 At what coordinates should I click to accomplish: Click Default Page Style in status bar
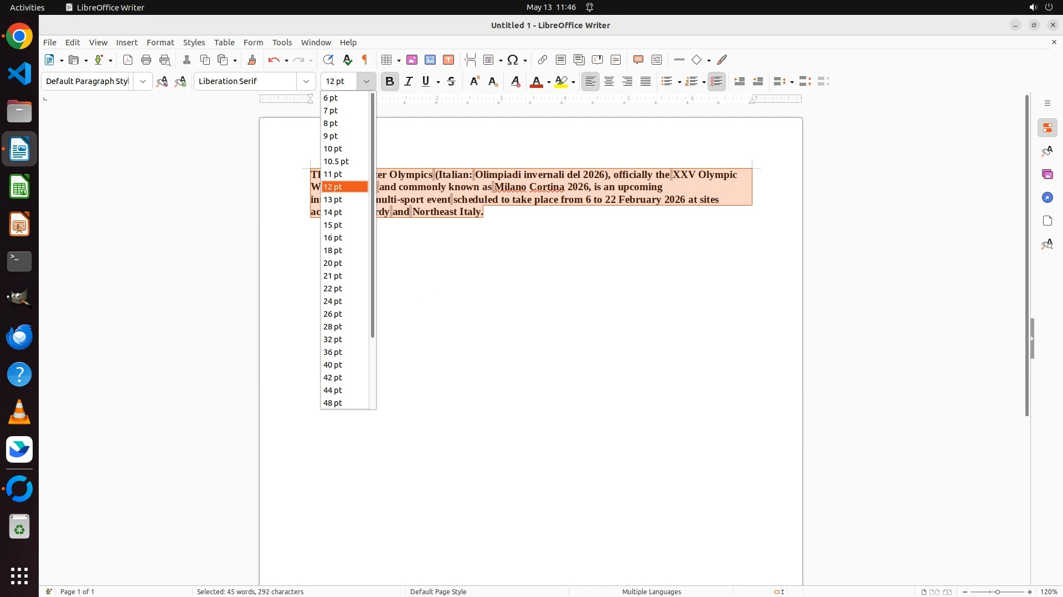438,591
